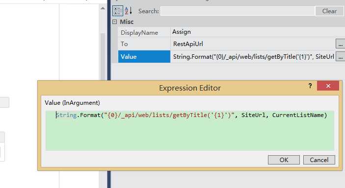The width and height of the screenshot is (345, 188).
Task: Click the Value (InArgument) label
Action: (72, 102)
